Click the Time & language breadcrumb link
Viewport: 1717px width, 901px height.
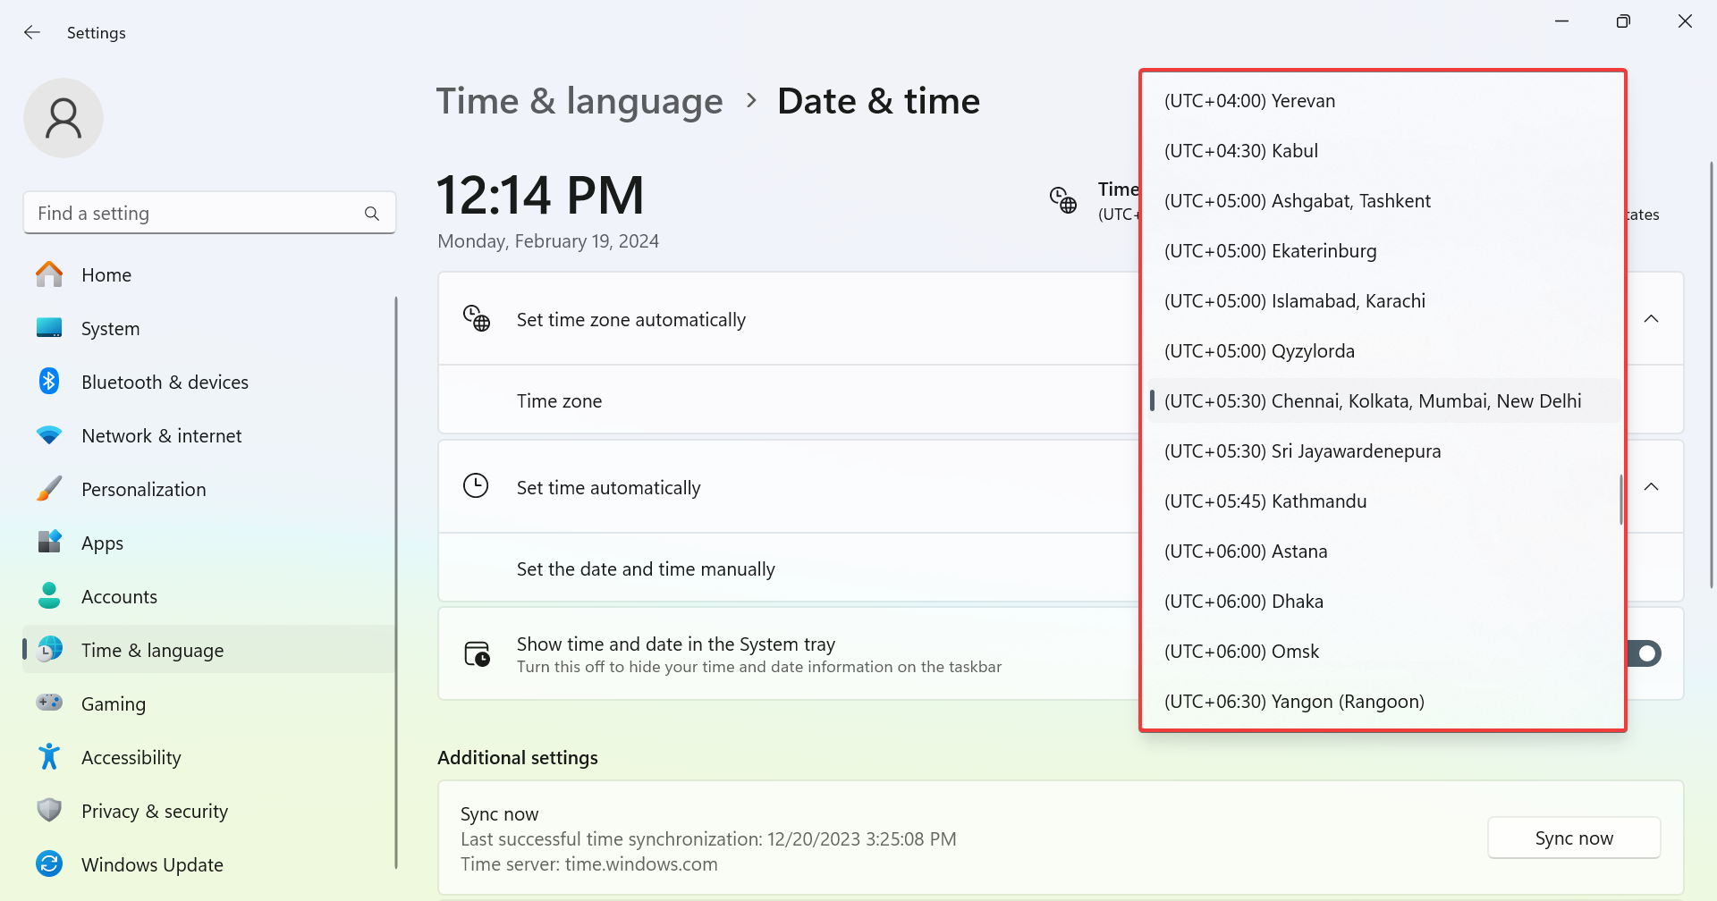pos(579,101)
